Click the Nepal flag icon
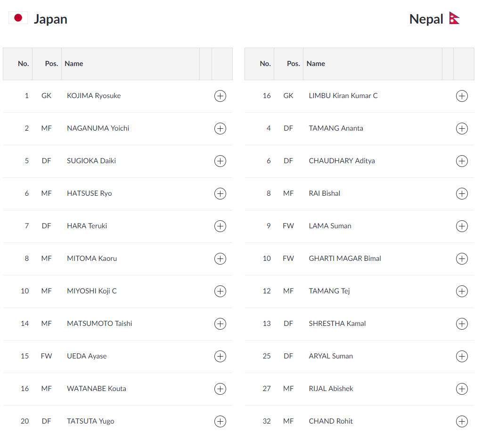The height and width of the screenshot is (433, 490). (x=454, y=18)
